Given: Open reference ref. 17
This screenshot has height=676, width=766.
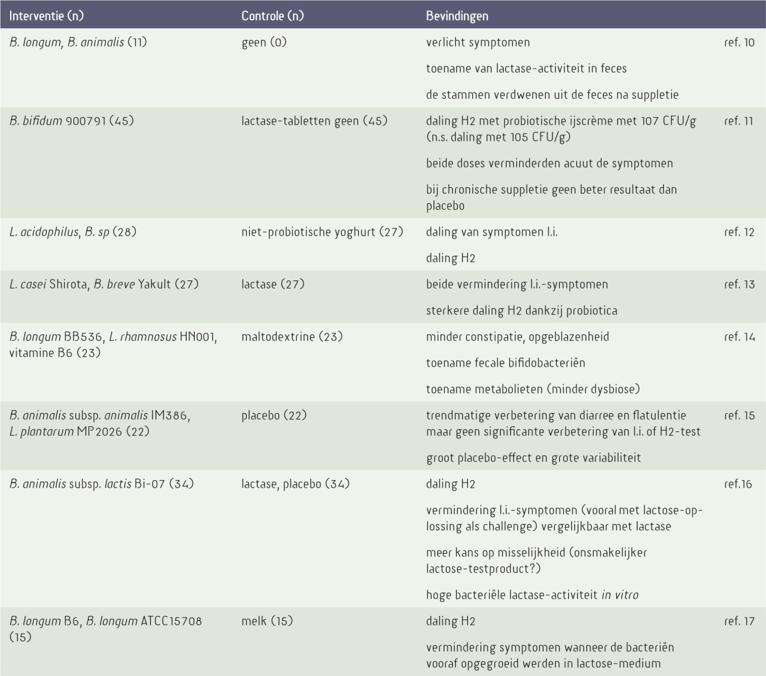Looking at the screenshot, I should point(739,622).
